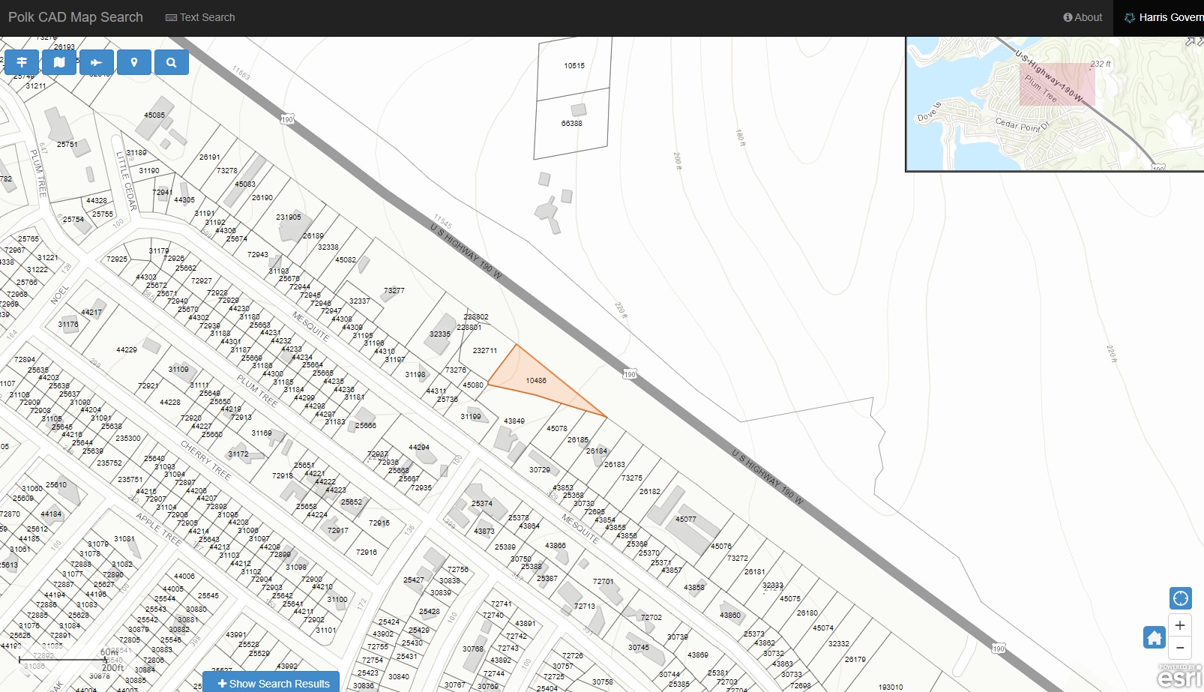Open the folded map basemap button

click(59, 62)
